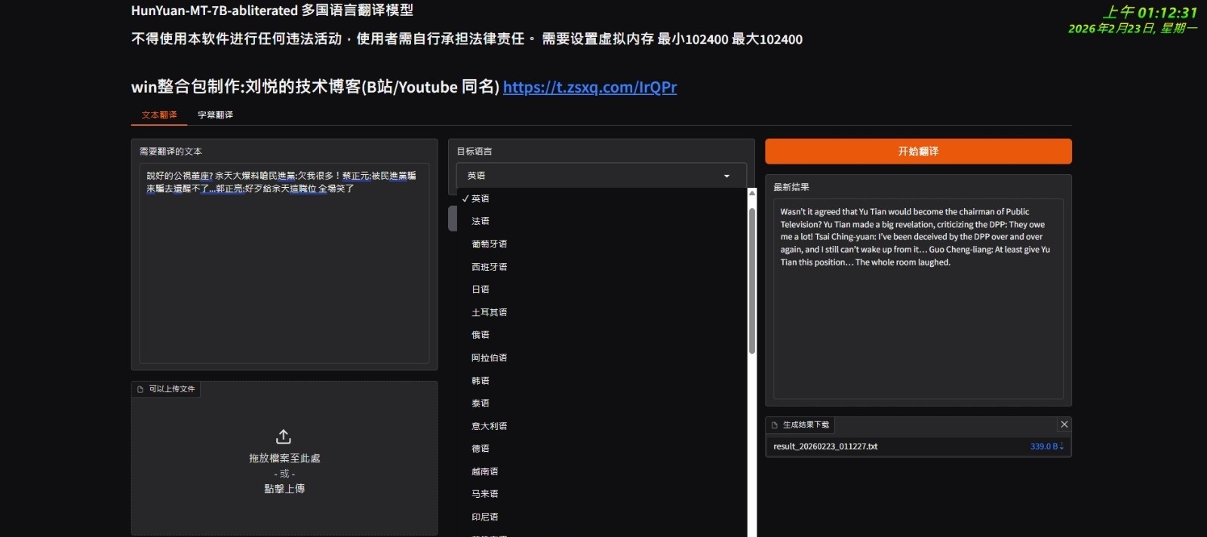Image resolution: width=1207 pixels, height=537 pixels.
Task: Open the t.zsxq.com hyperlink
Action: click(x=589, y=87)
